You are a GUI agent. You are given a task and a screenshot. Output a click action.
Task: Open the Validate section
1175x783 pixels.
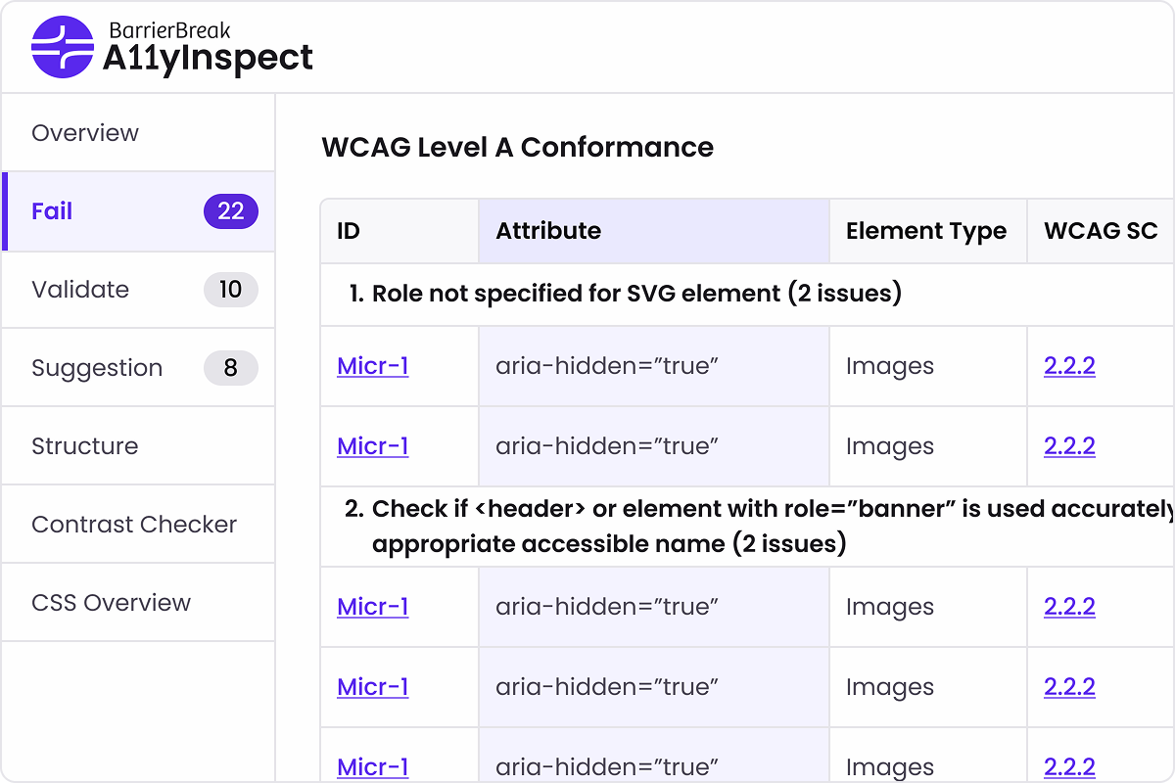(81, 290)
